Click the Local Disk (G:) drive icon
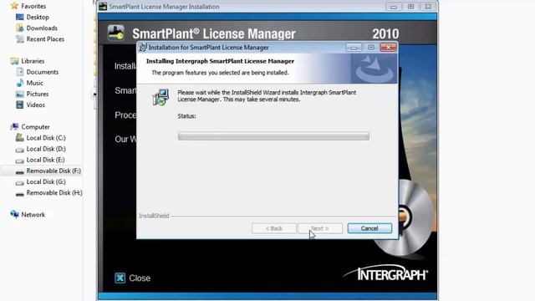This screenshot has height=301, width=535. (x=20, y=182)
